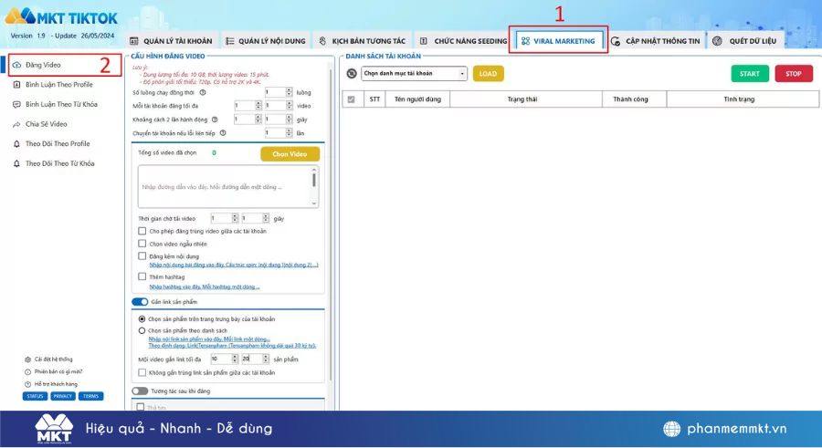Viewport: 822px width, 448px height.
Task: Click the bell icon for Theo Dõi Theo Từ Khóa
Action: (x=16, y=163)
